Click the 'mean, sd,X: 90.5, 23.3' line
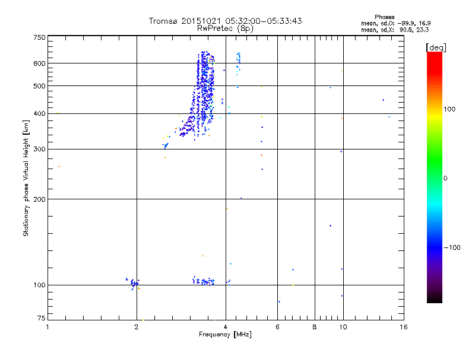The image size is (475, 356). pos(395,30)
